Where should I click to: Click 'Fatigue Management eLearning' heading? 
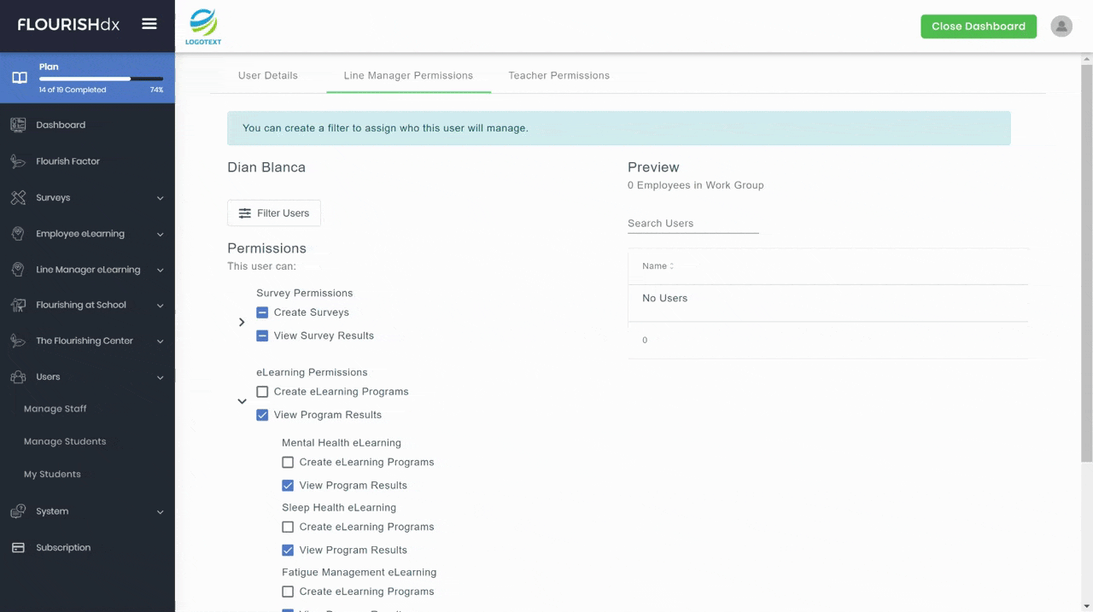coord(359,572)
